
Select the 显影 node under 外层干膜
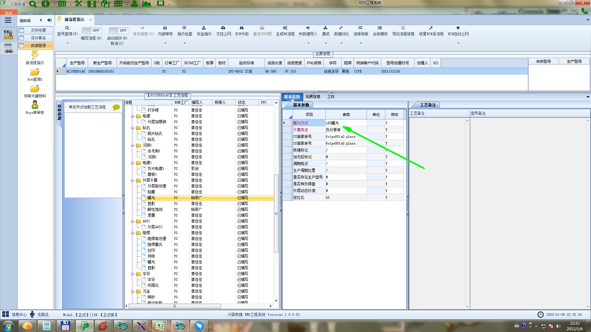(x=151, y=204)
